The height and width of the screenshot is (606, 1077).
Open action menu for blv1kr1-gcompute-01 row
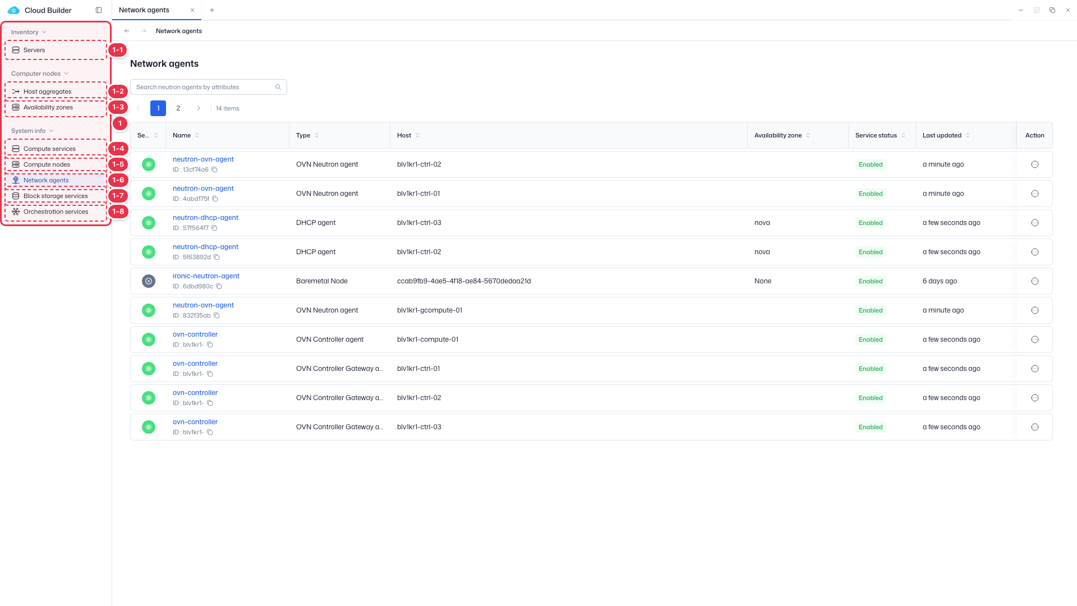tap(1035, 310)
